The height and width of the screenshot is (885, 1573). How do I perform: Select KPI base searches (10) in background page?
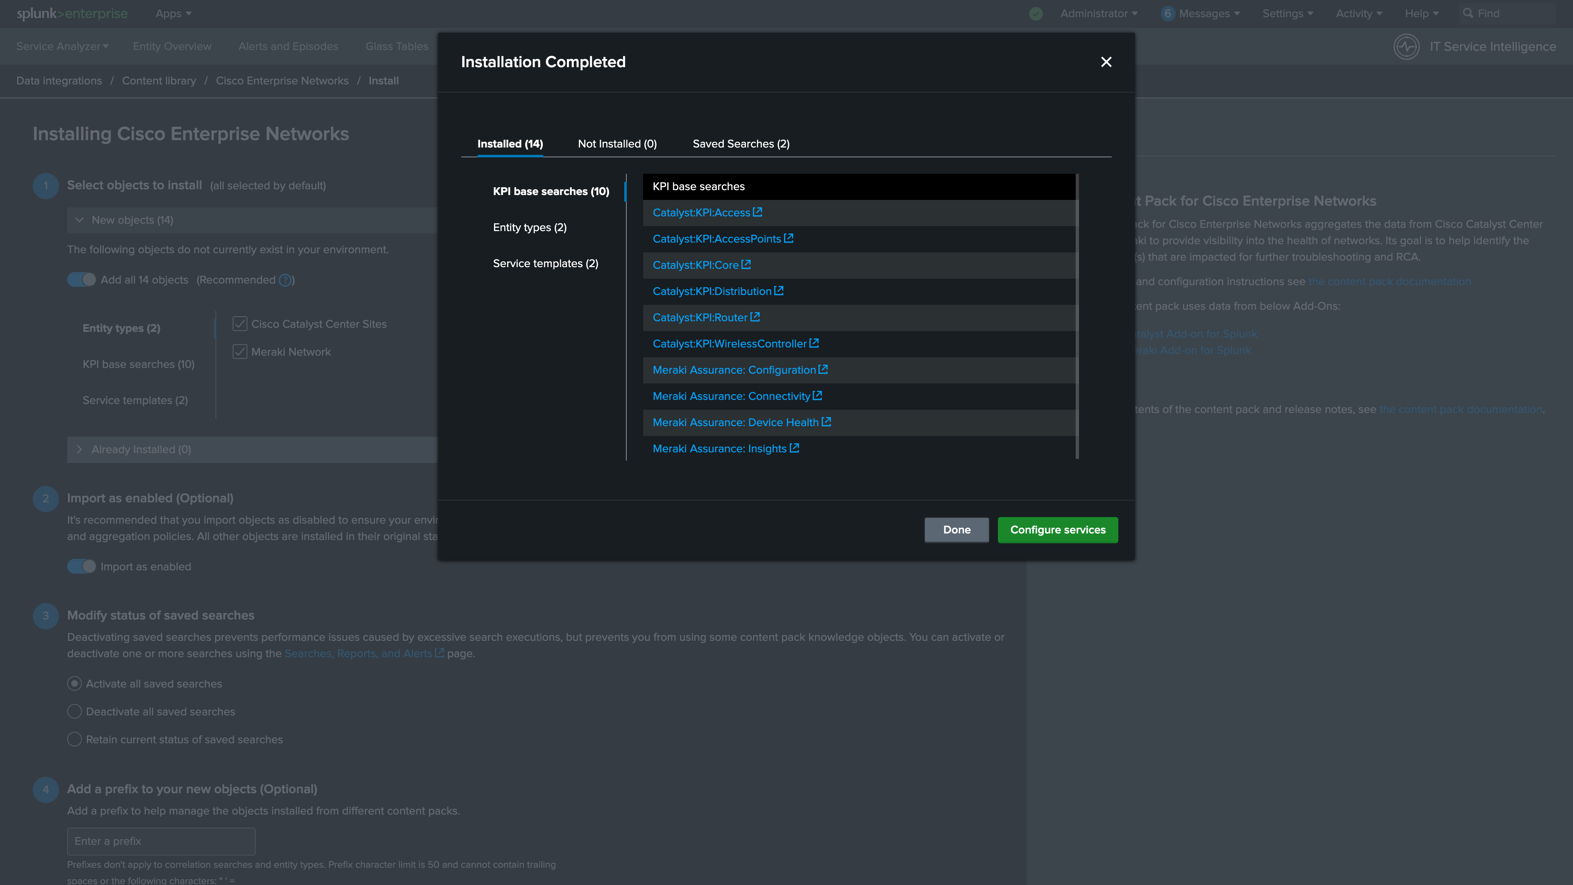pyautogui.click(x=138, y=364)
